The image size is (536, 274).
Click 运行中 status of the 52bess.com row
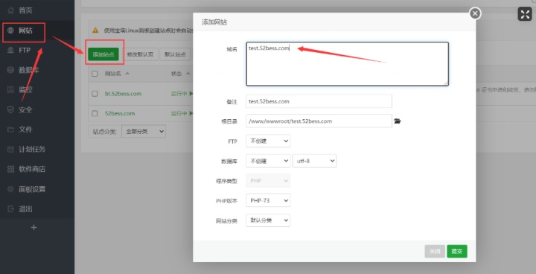[x=182, y=113]
